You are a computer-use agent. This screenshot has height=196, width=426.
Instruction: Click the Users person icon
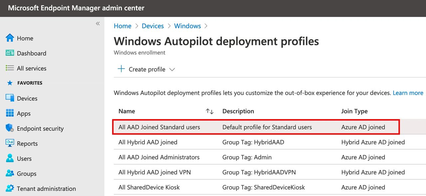[x=10, y=158]
